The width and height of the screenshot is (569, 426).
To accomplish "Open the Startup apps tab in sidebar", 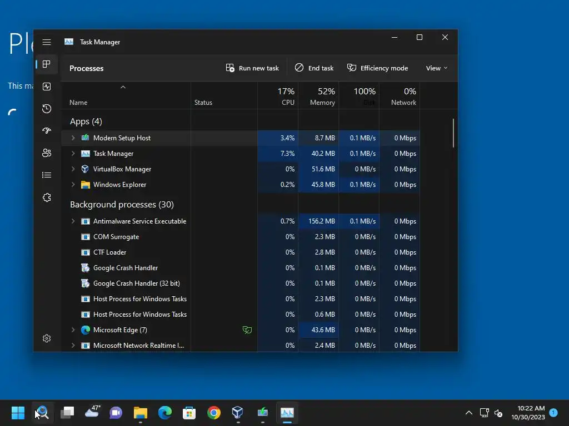I will click(47, 131).
